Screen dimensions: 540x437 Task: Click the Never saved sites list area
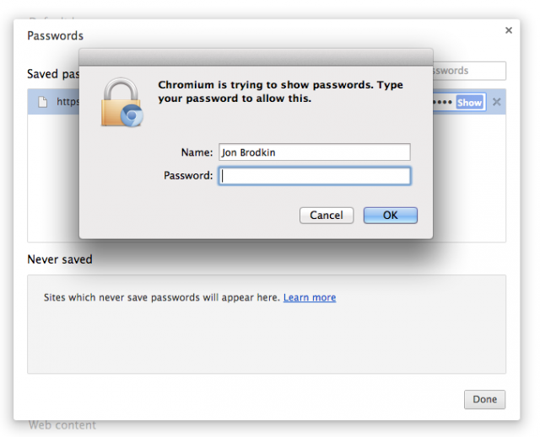click(x=267, y=337)
